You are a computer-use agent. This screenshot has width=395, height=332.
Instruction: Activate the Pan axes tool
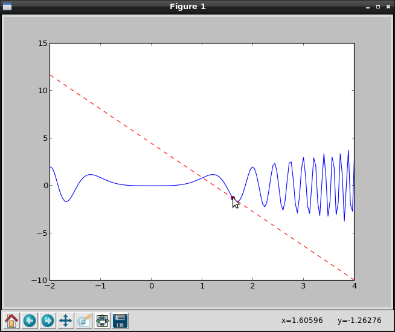66,321
